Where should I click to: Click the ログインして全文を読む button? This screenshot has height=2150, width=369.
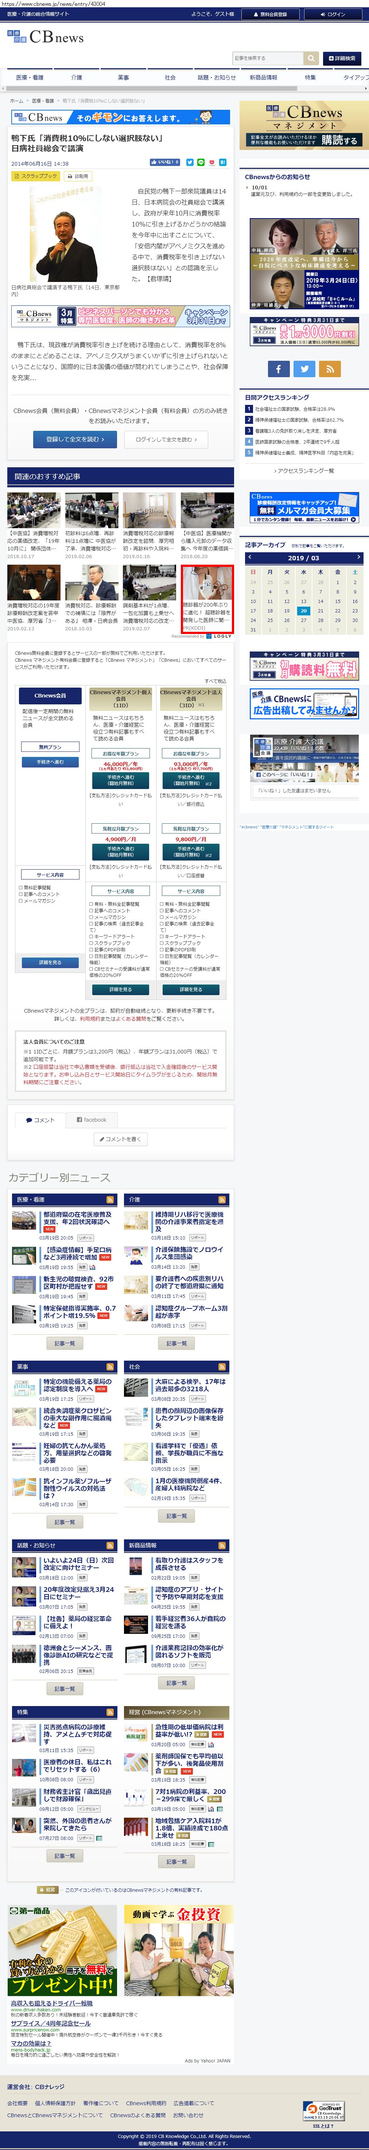pyautogui.click(x=166, y=439)
